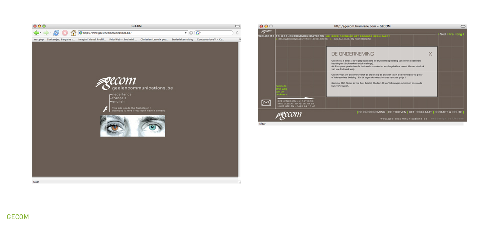501x225 pixels.
Task: Open the Statistieken uitleg bookmark
Action: [x=182, y=40]
